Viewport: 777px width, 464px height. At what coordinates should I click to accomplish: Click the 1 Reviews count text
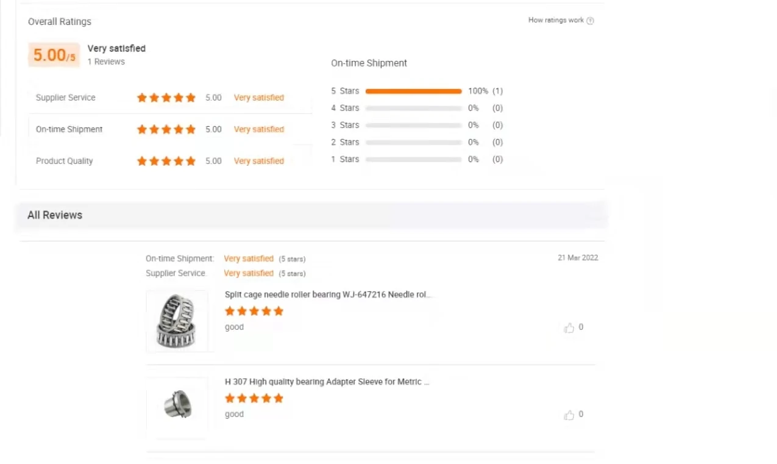coord(106,62)
